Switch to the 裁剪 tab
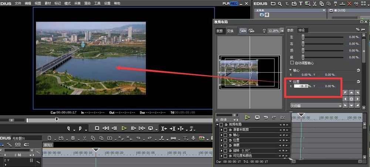The width and height of the screenshot is (370, 167). [x=219, y=31]
